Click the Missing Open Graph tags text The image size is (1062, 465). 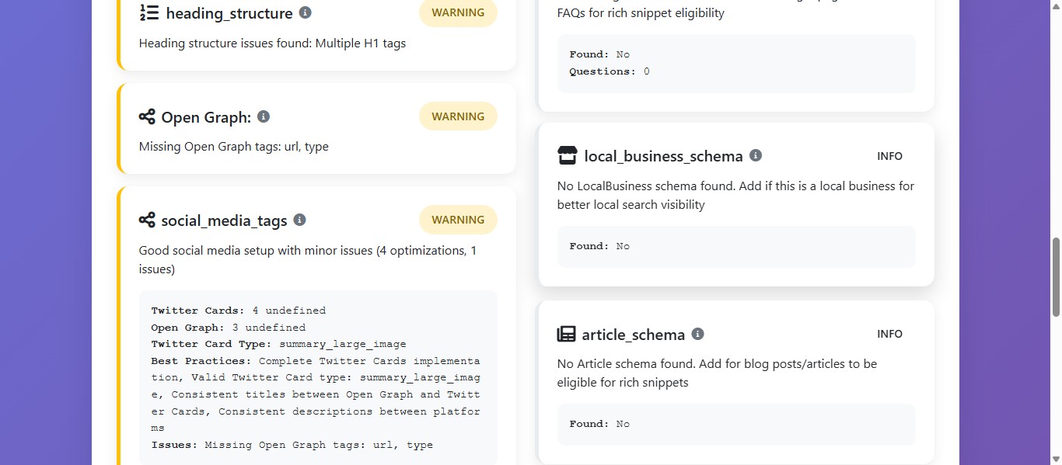233,146
